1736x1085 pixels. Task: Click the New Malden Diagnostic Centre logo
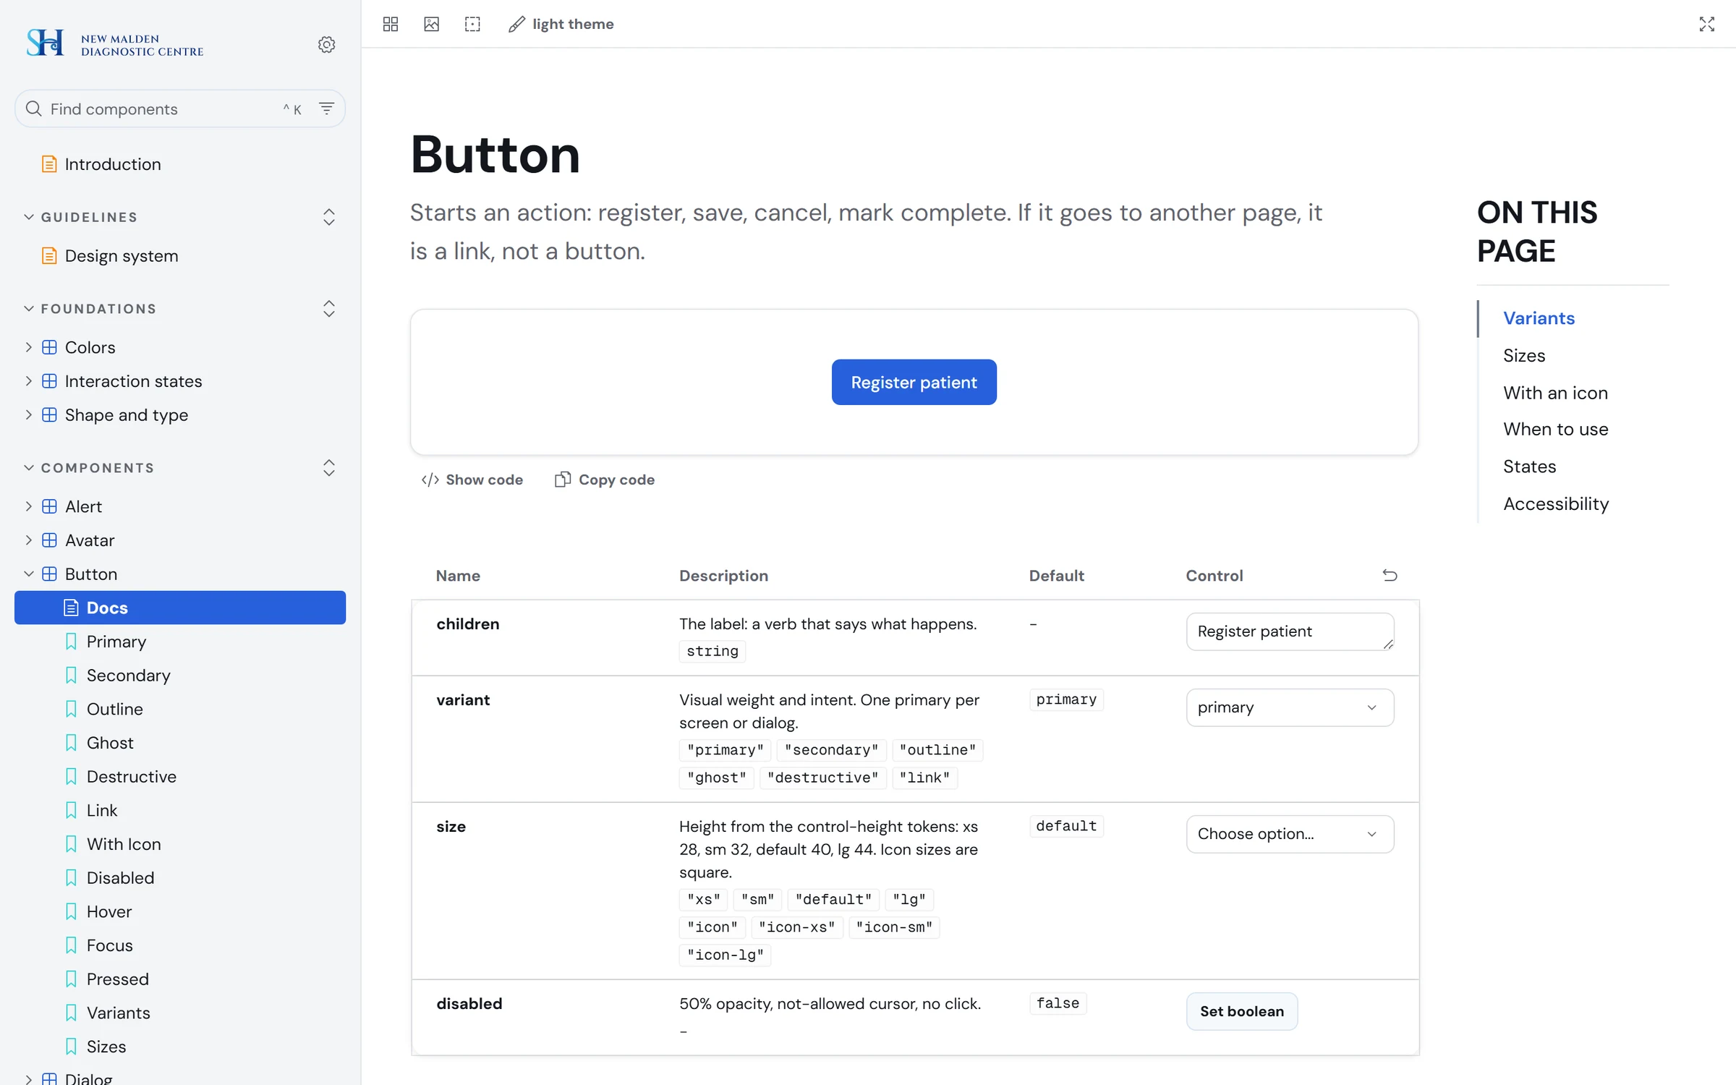click(115, 44)
